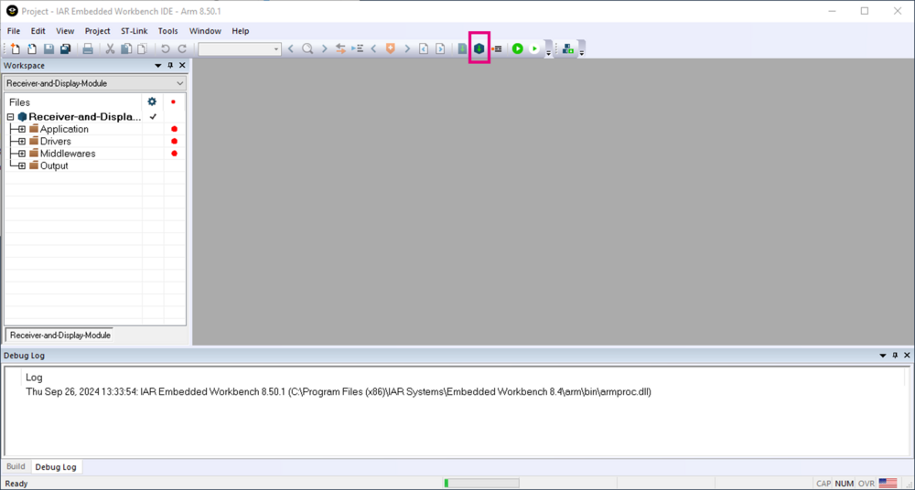This screenshot has width=915, height=490.
Task: Open the Project menu
Action: tap(98, 31)
